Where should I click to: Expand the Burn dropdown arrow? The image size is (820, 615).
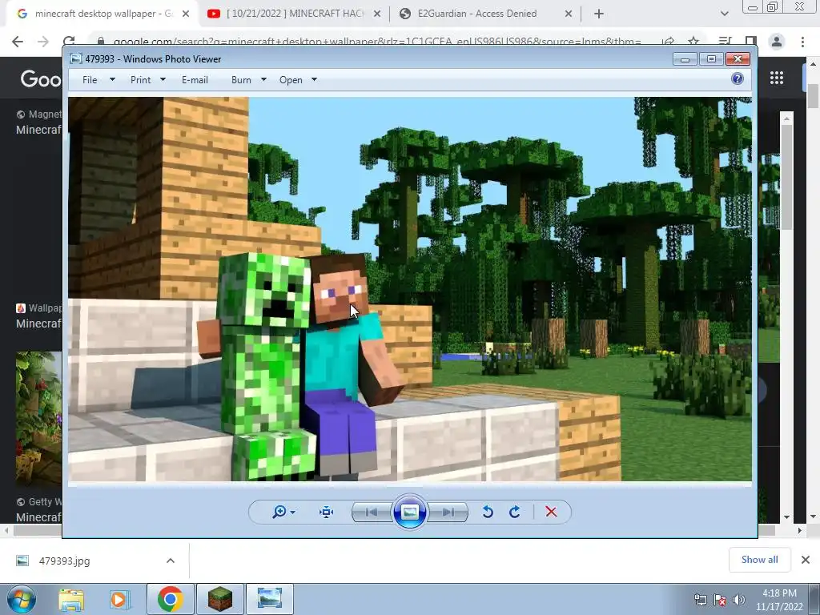coord(263,79)
